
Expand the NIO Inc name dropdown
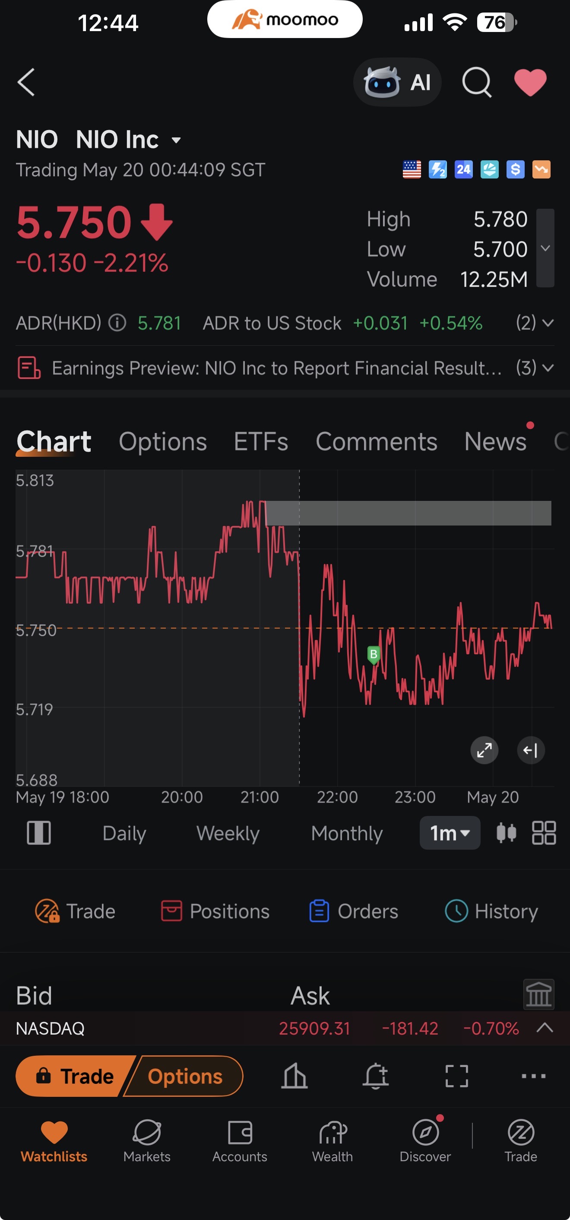click(x=176, y=140)
